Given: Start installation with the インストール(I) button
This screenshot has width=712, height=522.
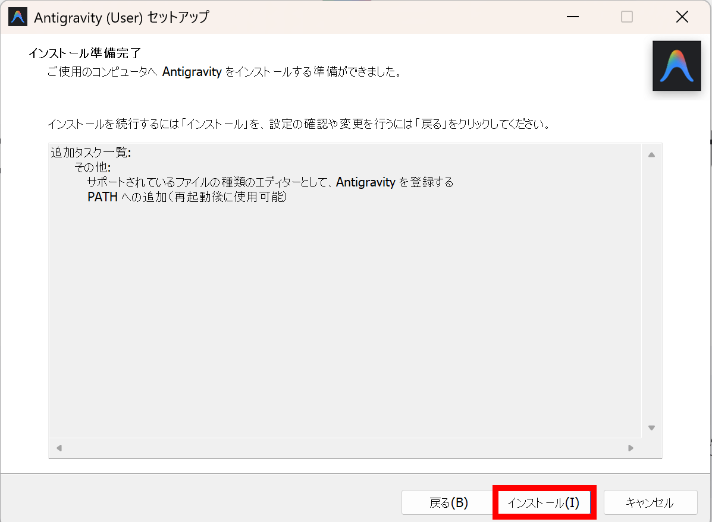Looking at the screenshot, I should [543, 503].
